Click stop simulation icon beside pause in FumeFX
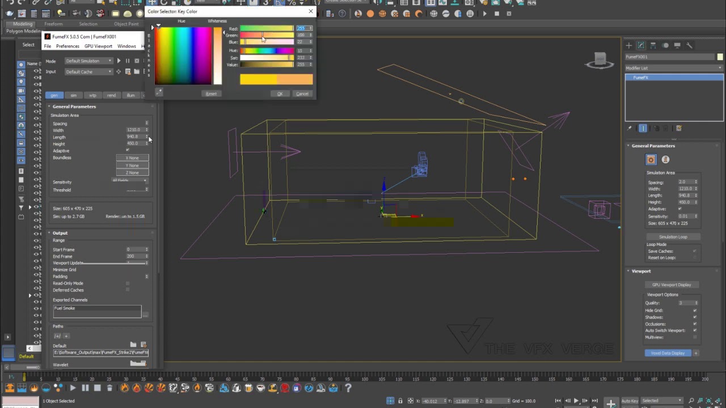 pyautogui.click(x=137, y=61)
